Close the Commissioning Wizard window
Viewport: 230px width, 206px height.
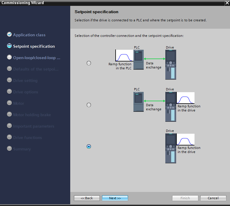[227, 3]
